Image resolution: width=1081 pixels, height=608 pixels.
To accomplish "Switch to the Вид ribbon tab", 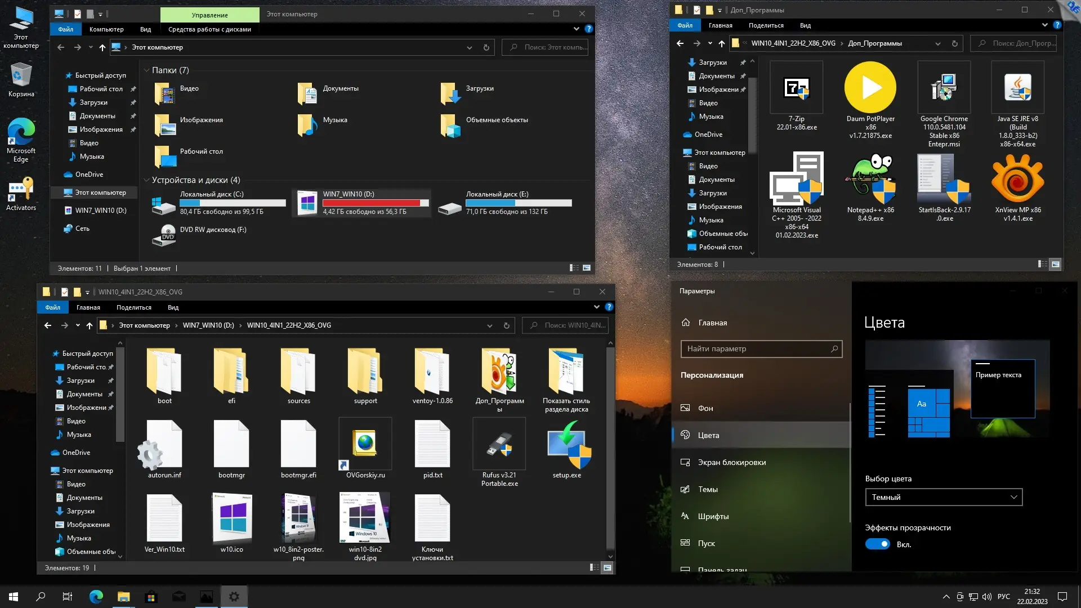I will click(x=145, y=29).
